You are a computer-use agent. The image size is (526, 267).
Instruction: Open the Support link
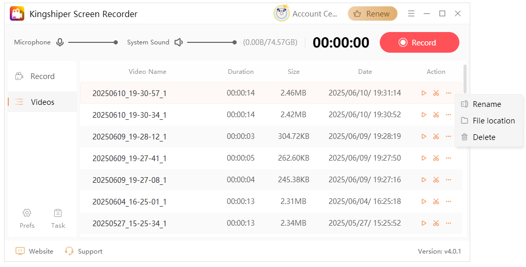[84, 251]
